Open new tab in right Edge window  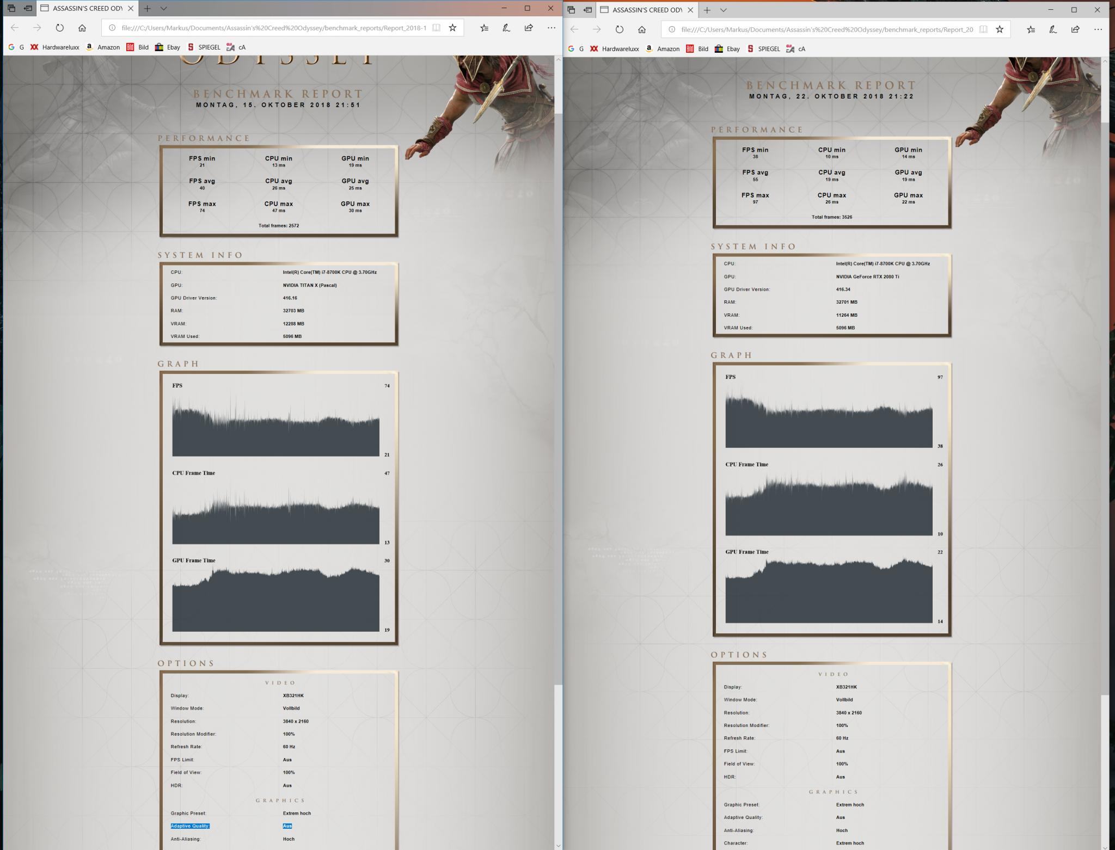click(x=707, y=10)
